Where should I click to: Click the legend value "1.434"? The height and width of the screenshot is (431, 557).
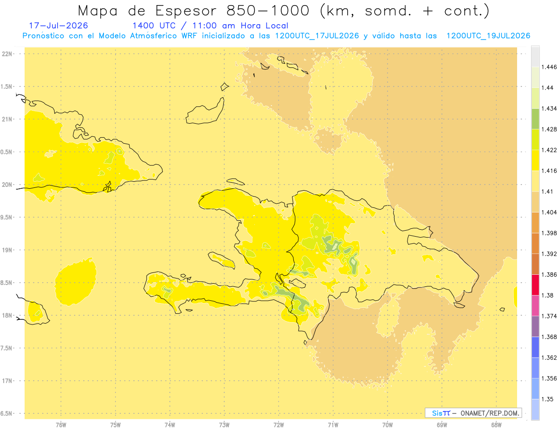550,108
